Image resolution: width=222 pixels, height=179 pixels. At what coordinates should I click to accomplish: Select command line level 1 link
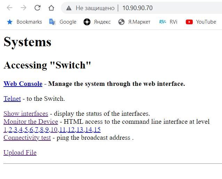[x=5, y=130]
